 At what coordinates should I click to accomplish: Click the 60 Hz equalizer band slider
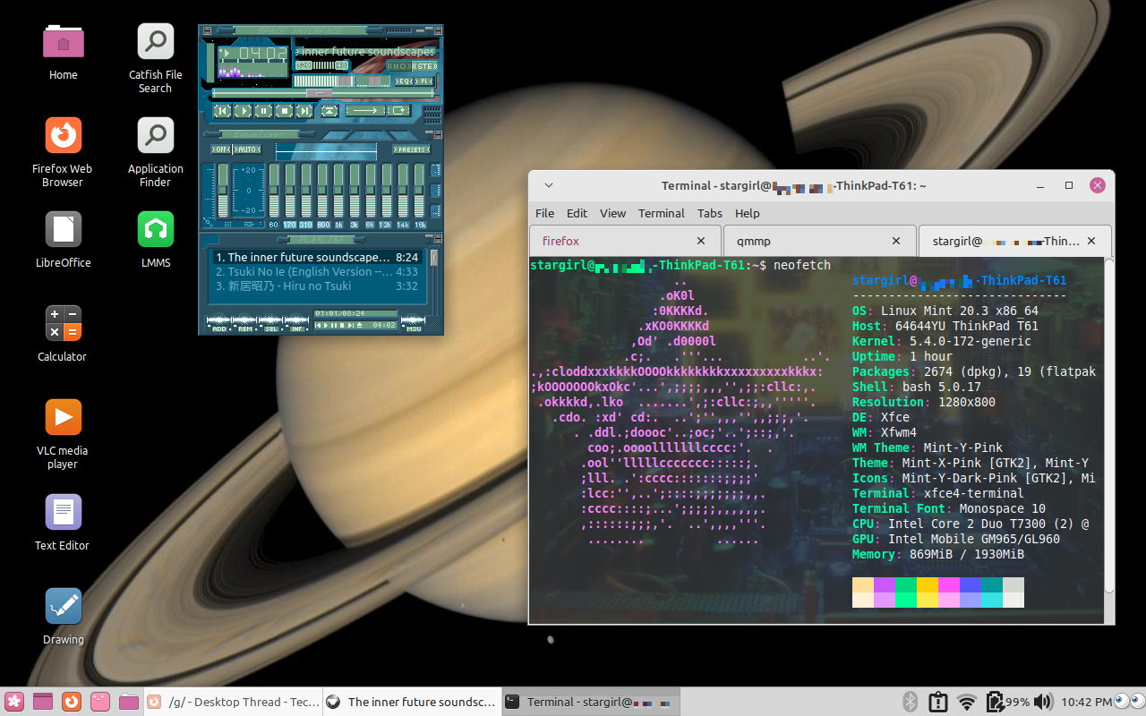(x=274, y=190)
